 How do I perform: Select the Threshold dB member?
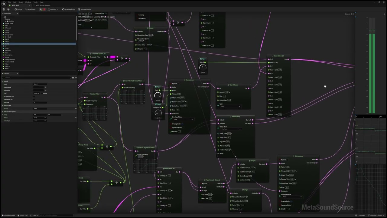click(9, 62)
